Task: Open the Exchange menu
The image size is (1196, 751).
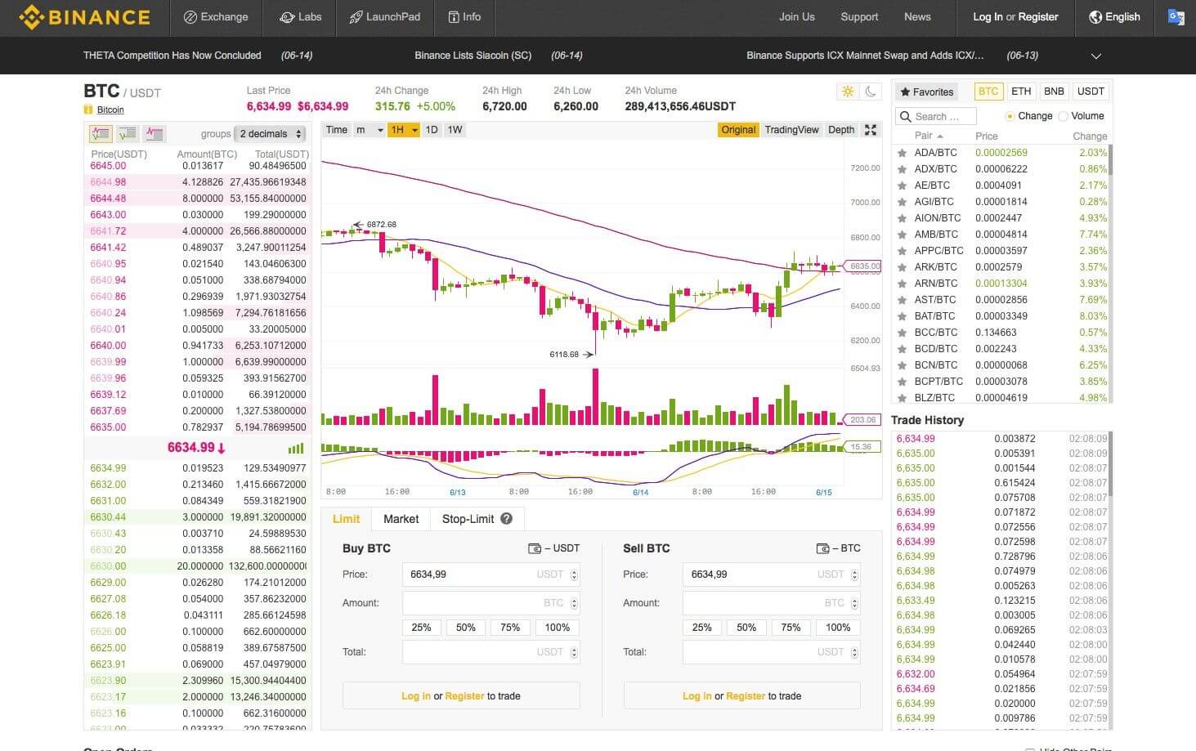Action: point(216,17)
